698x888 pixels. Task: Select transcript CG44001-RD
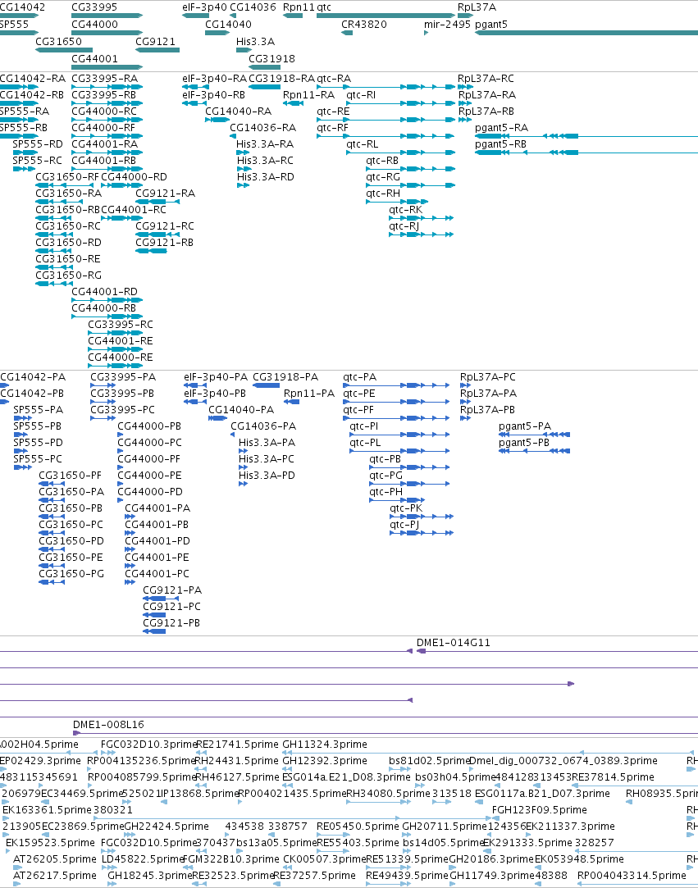107,300
